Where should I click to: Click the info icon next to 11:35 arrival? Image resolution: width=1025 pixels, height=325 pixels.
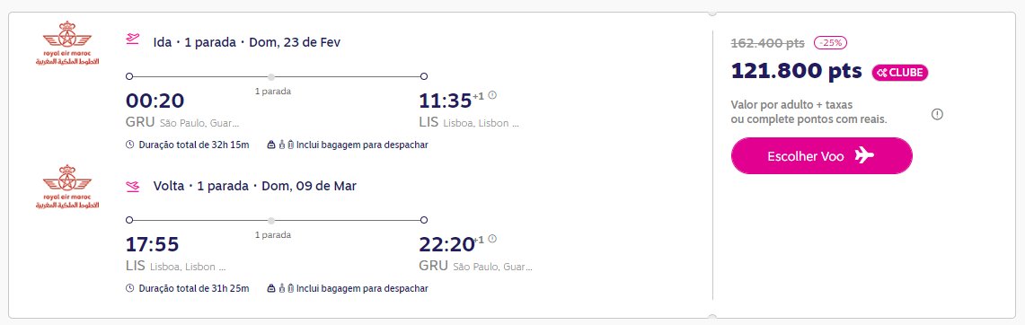(492, 95)
